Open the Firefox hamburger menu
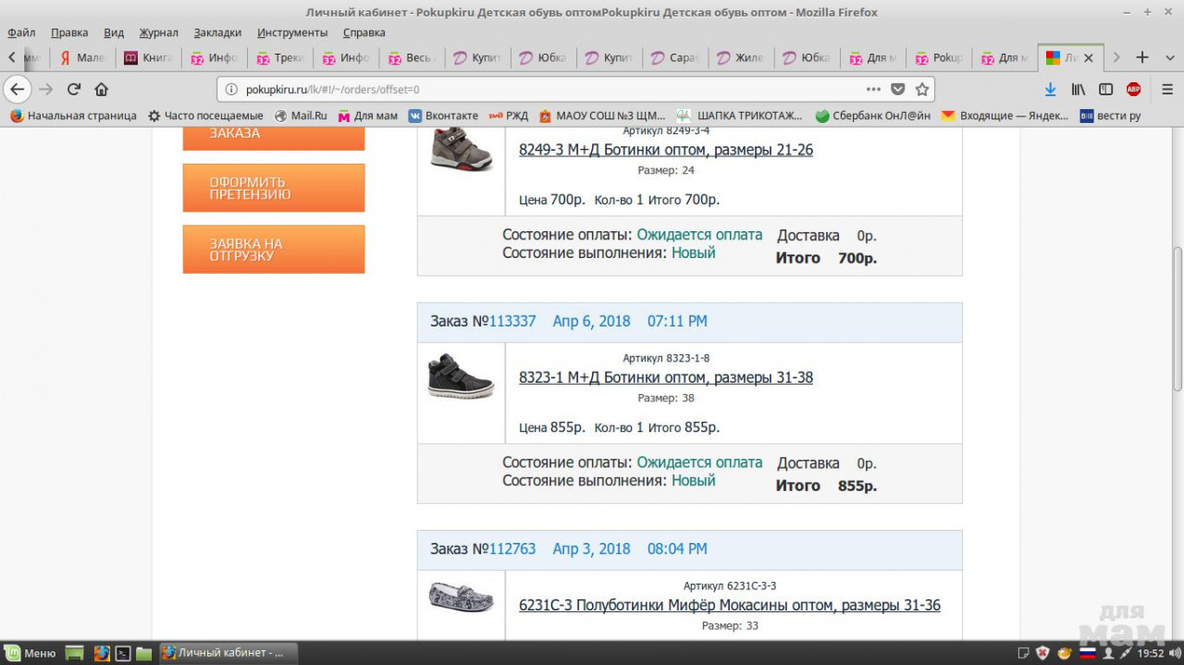Viewport: 1184px width, 665px height. 1166,90
